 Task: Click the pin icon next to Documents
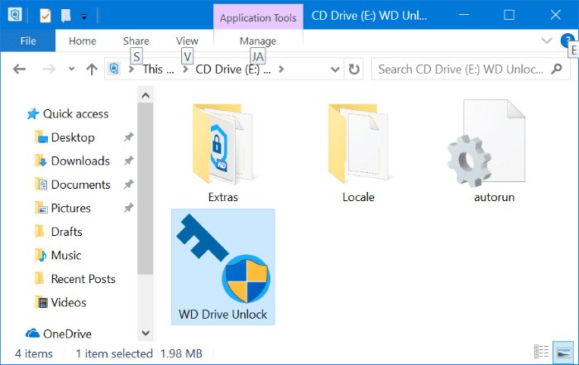click(x=128, y=185)
